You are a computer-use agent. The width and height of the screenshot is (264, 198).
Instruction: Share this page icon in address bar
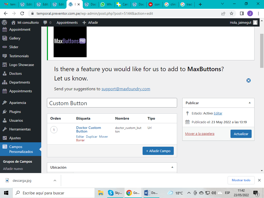[223, 13]
